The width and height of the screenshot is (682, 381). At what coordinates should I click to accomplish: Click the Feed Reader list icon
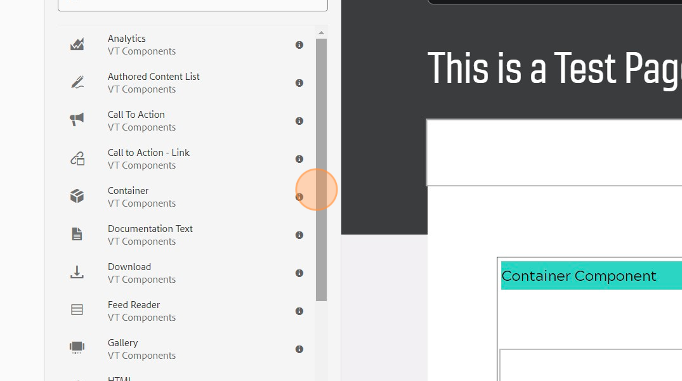77,310
